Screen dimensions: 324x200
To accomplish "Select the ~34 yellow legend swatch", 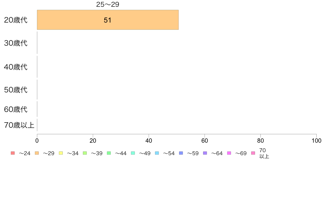I will coord(61,153).
